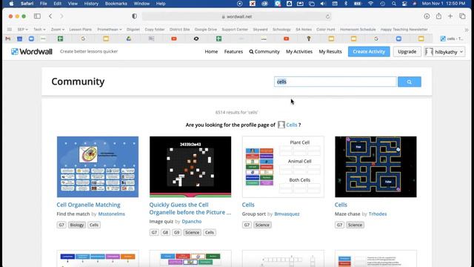
Task: Open author Bmvasquez profile
Action: (x=287, y=214)
